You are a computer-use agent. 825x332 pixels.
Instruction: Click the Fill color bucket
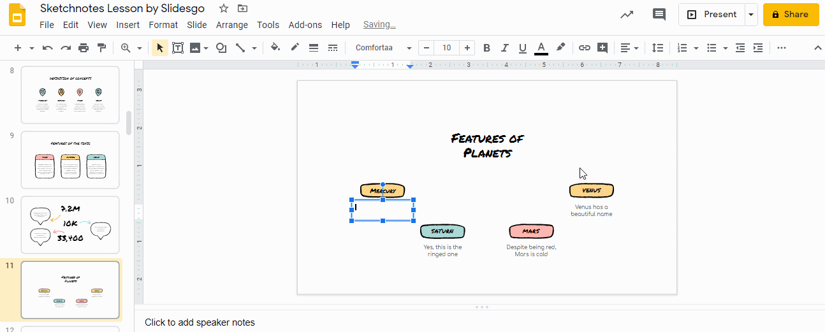(x=275, y=48)
